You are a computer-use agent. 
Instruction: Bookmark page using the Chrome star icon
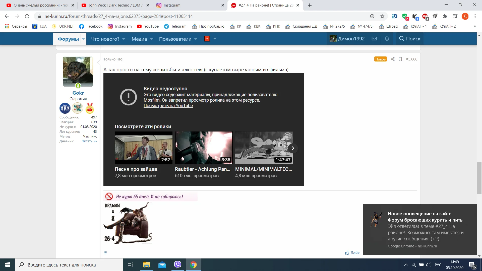tap(382, 16)
